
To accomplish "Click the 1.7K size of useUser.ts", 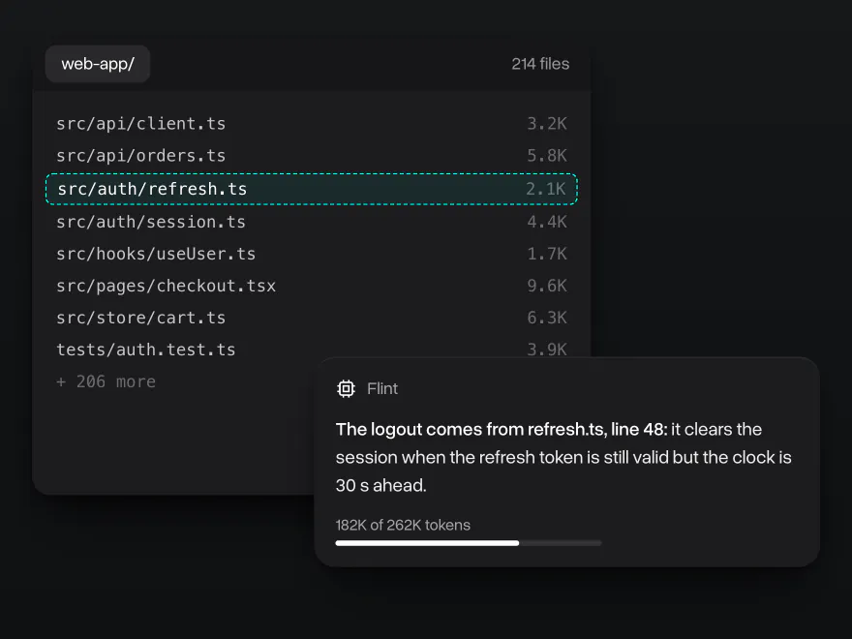I will [x=547, y=254].
